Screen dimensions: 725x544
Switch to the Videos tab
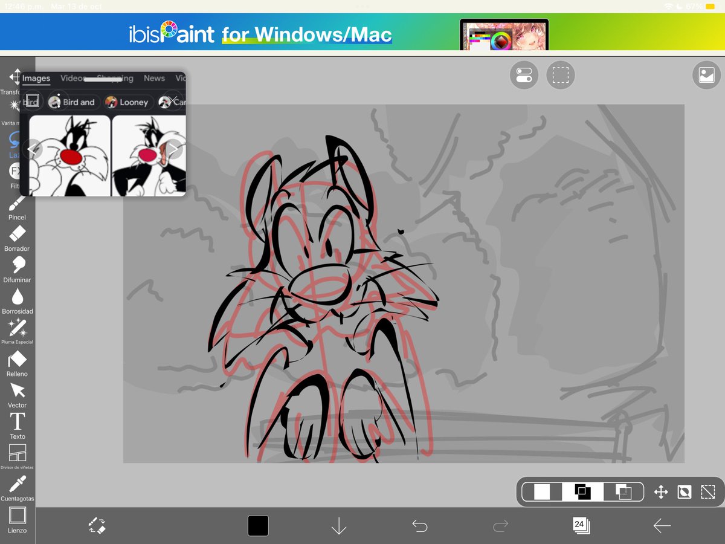(72, 79)
